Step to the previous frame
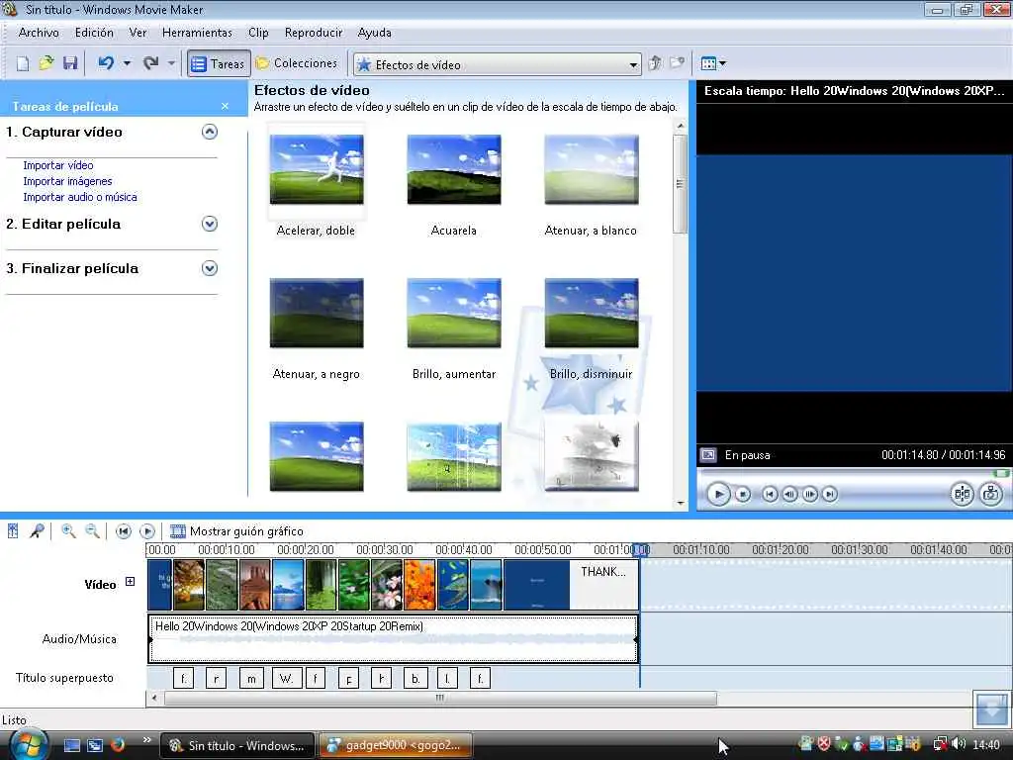Viewport: 1013px width, 760px height. (789, 495)
